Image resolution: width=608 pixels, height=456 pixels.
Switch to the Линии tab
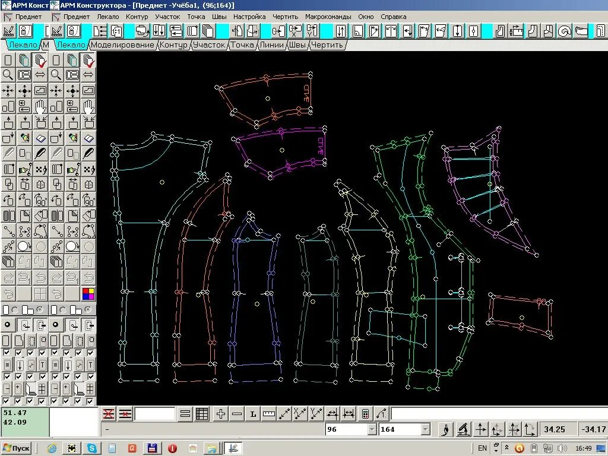[271, 45]
